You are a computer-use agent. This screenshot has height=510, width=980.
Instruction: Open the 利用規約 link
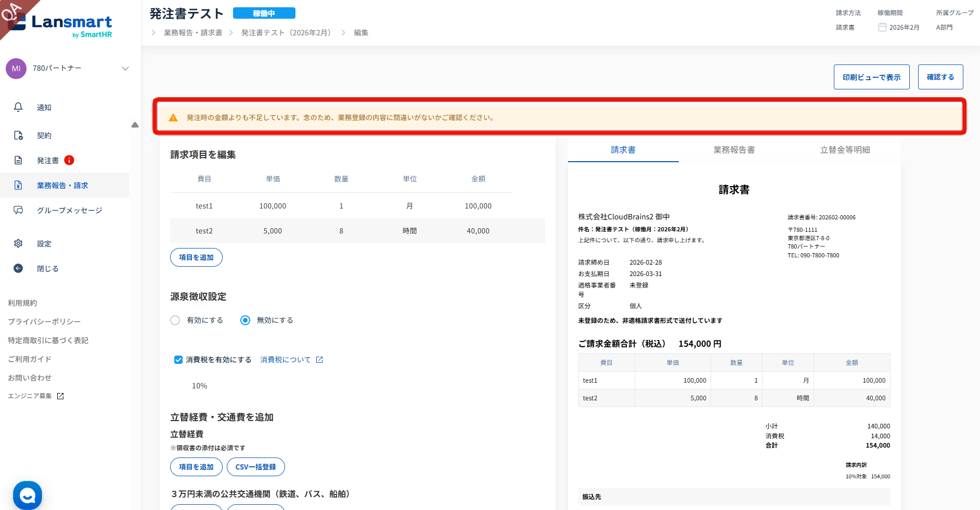click(22, 303)
